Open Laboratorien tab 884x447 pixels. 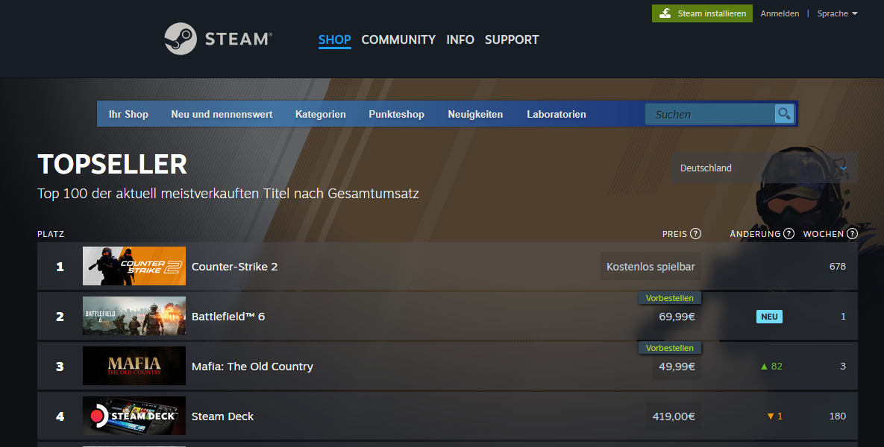[x=557, y=114]
